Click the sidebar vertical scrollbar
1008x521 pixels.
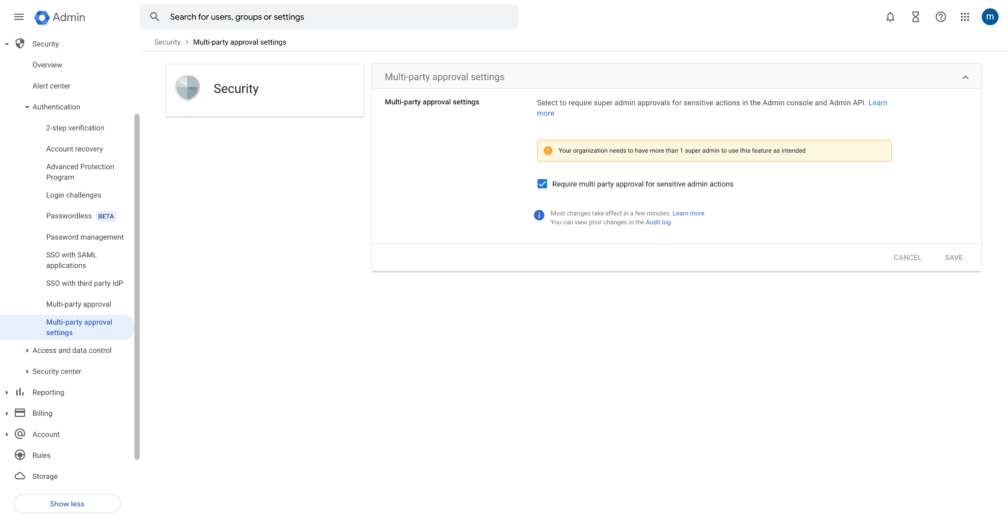pos(137,285)
